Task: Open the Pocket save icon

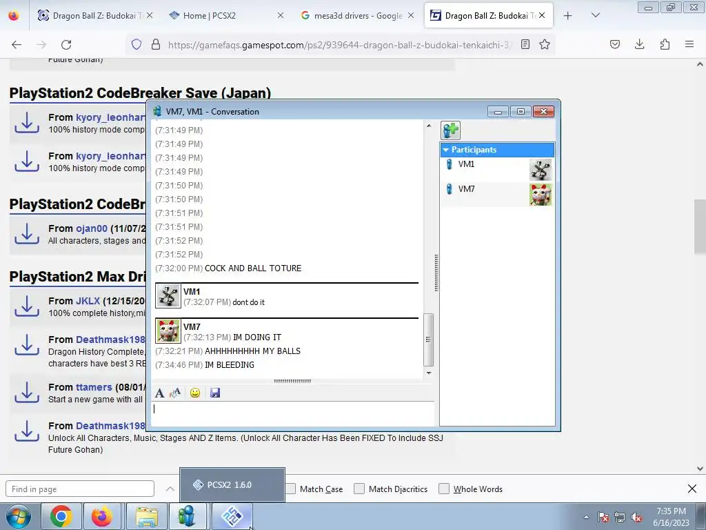Action: 615,44
